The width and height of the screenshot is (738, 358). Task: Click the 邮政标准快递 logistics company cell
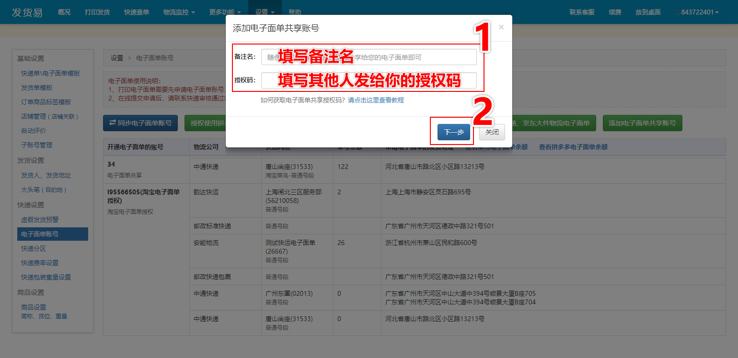[x=225, y=226]
